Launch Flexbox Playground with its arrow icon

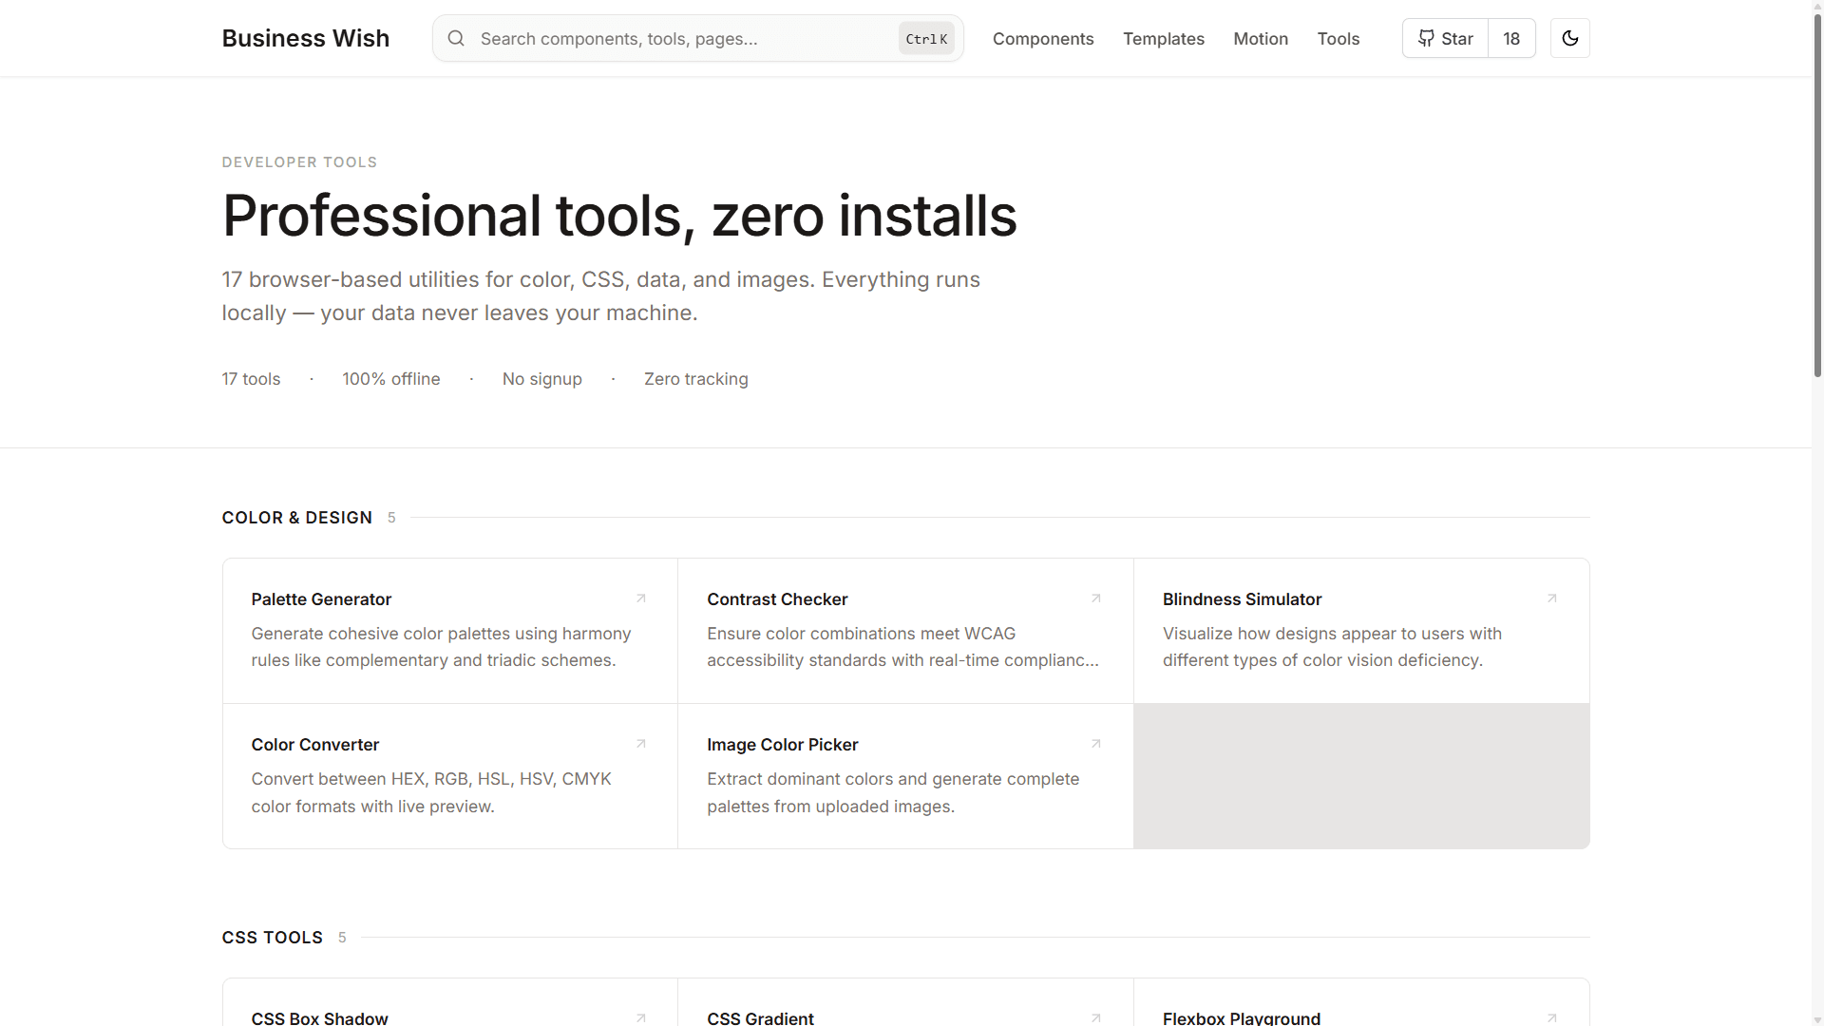[1551, 1017]
